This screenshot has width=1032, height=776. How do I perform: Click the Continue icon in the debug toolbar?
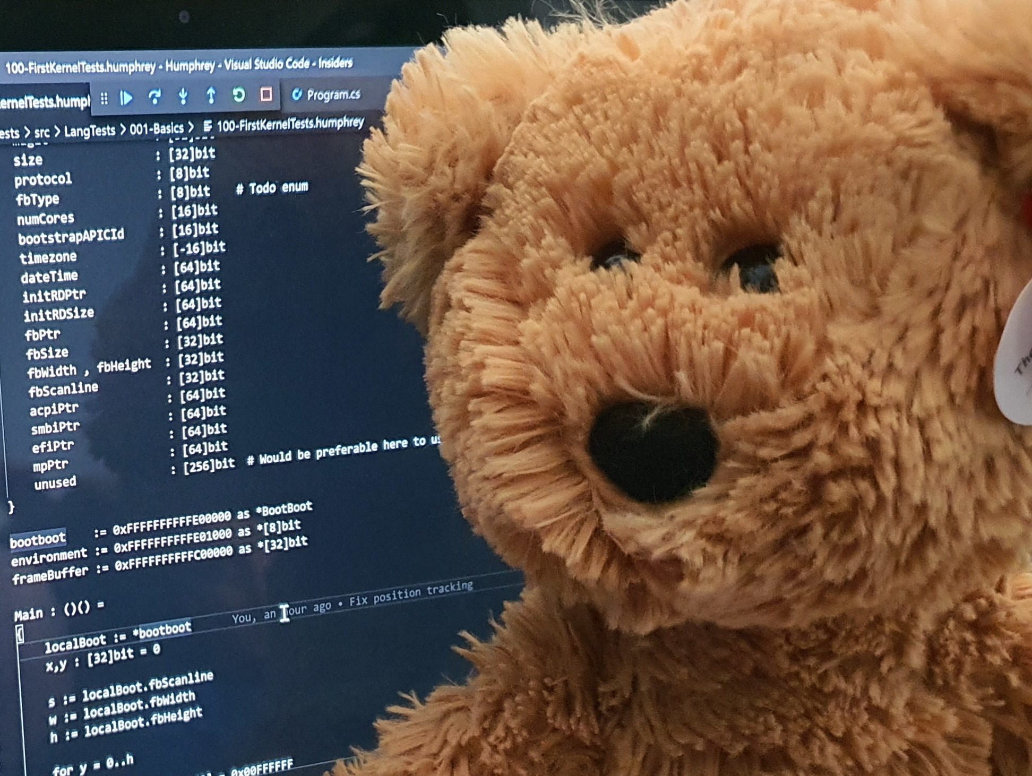pos(126,96)
